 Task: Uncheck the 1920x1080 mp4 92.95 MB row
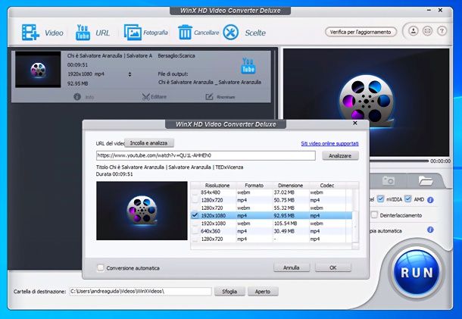pos(195,216)
